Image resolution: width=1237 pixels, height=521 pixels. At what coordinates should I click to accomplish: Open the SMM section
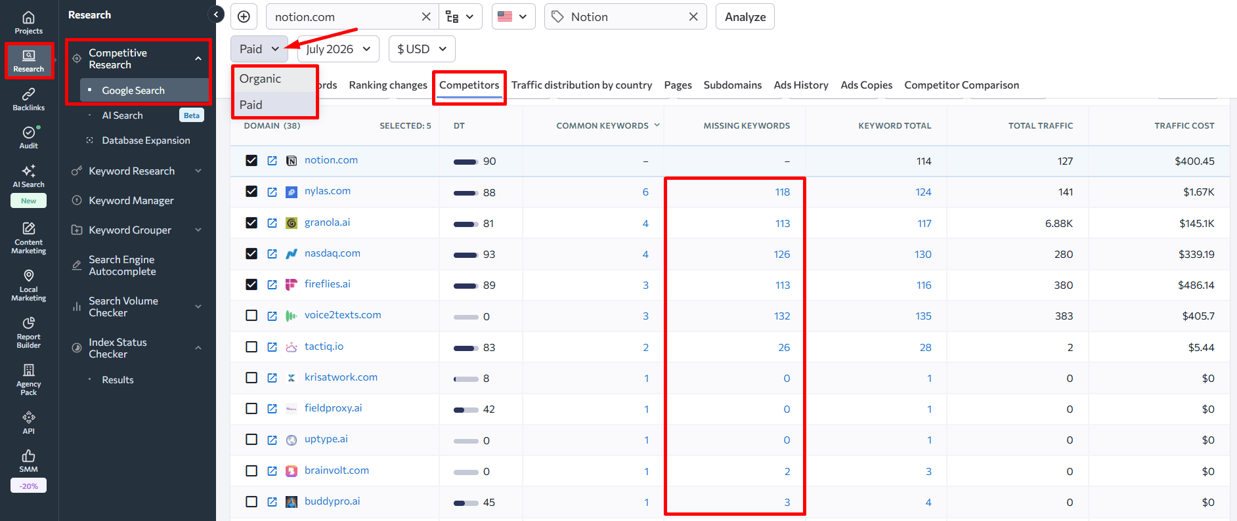[29, 461]
